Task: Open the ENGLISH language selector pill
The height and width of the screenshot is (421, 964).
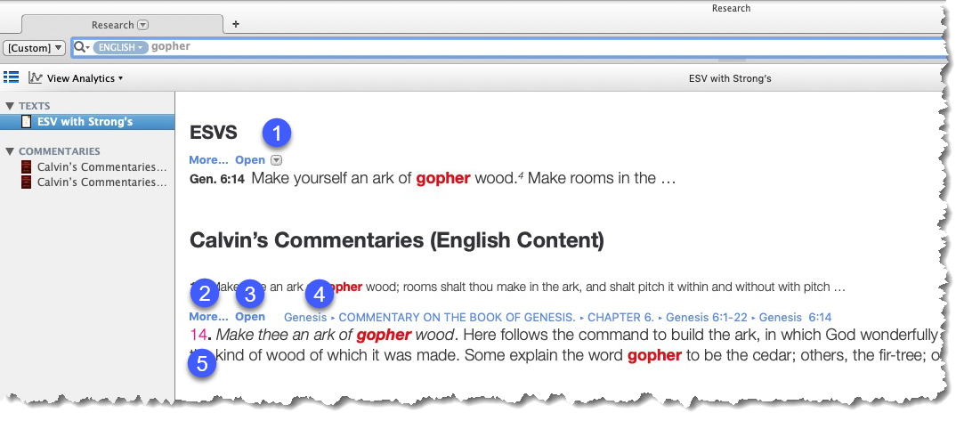Action: click(119, 46)
